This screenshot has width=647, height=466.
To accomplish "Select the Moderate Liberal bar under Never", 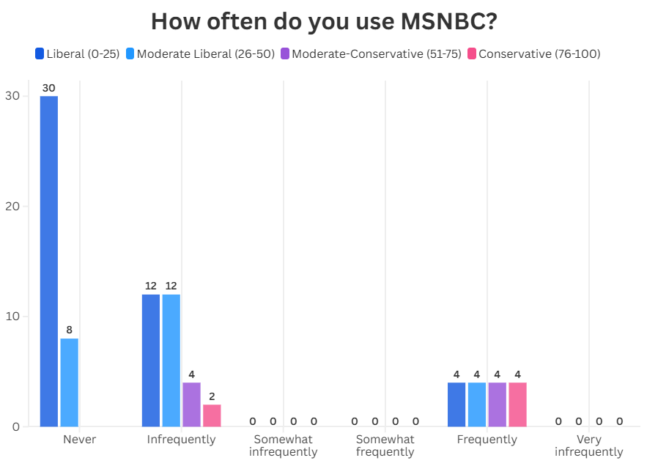I will pyautogui.click(x=69, y=382).
